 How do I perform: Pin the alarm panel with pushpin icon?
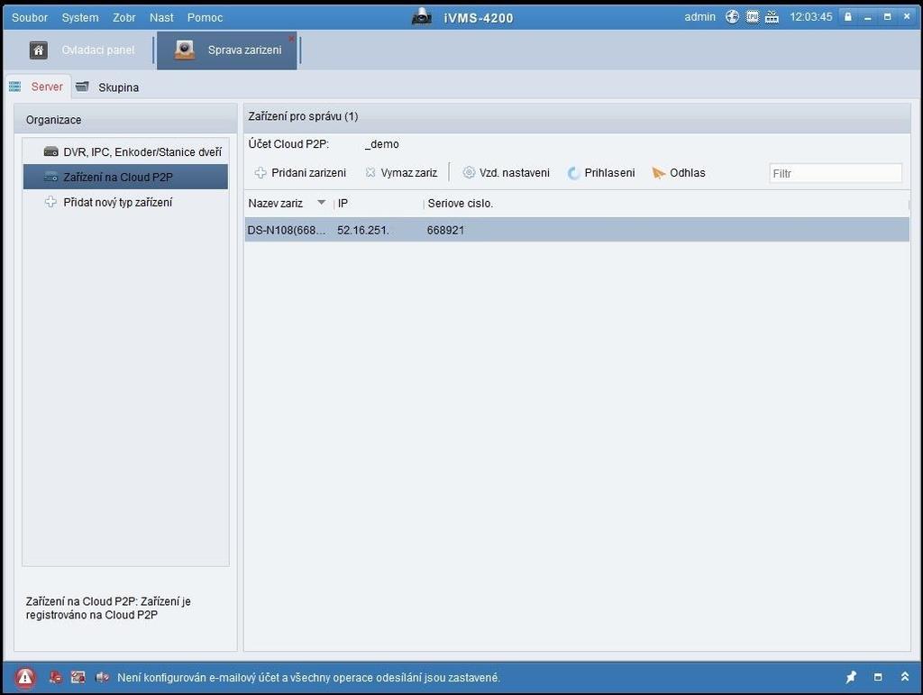point(851,677)
